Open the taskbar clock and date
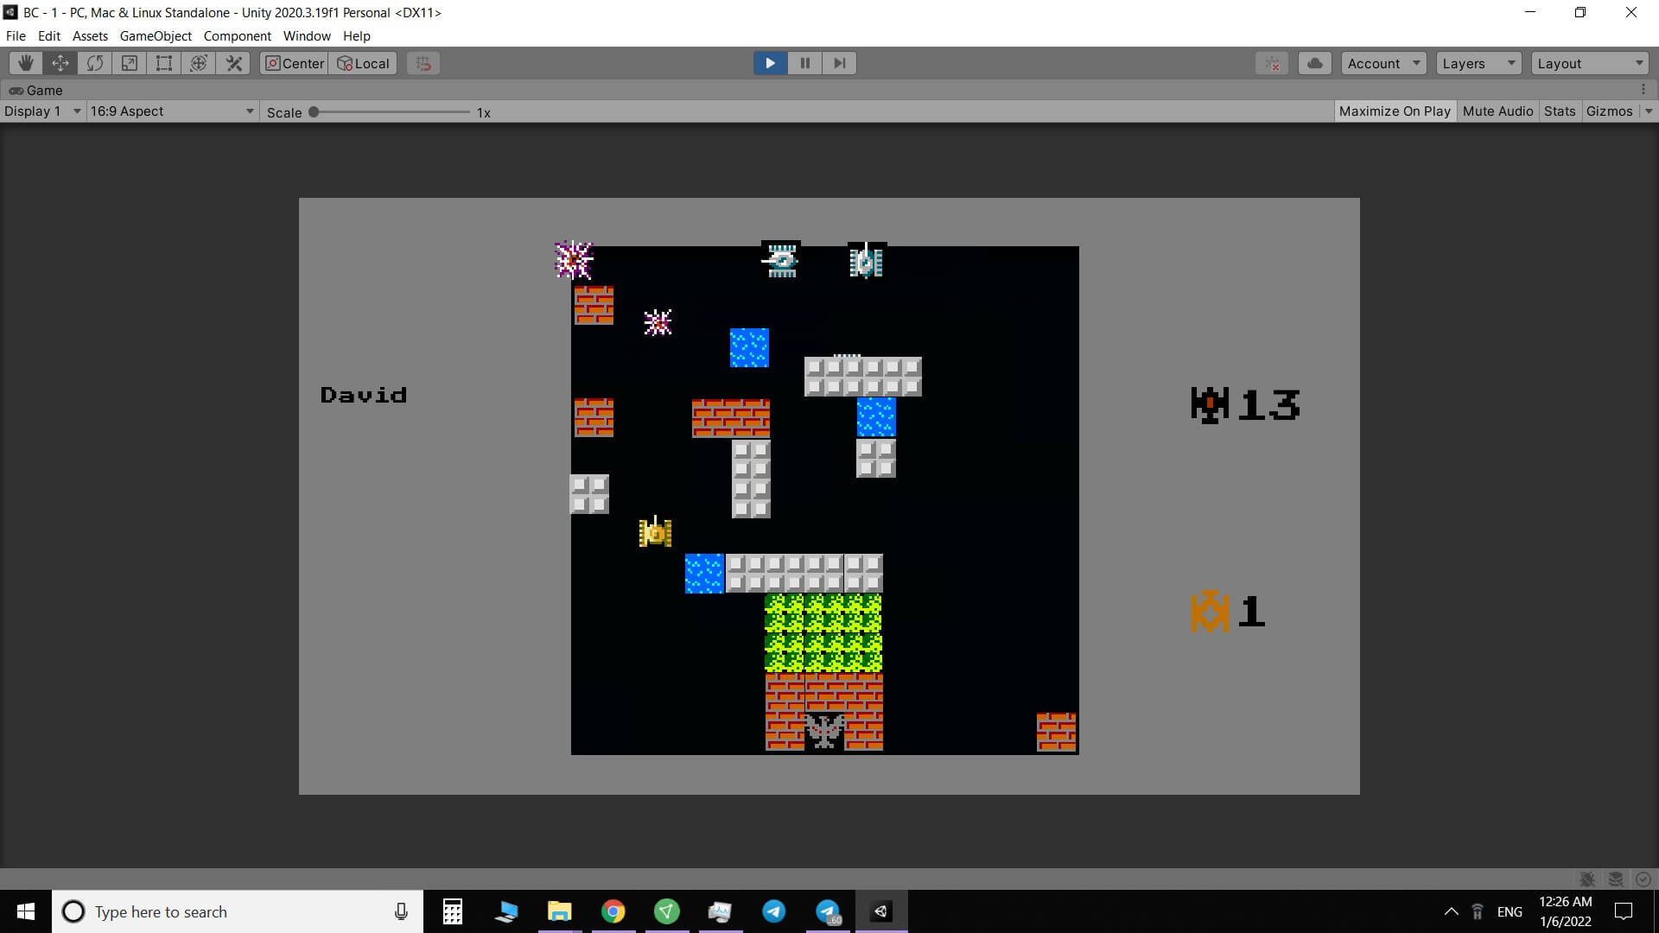The image size is (1659, 933). [x=1565, y=911]
